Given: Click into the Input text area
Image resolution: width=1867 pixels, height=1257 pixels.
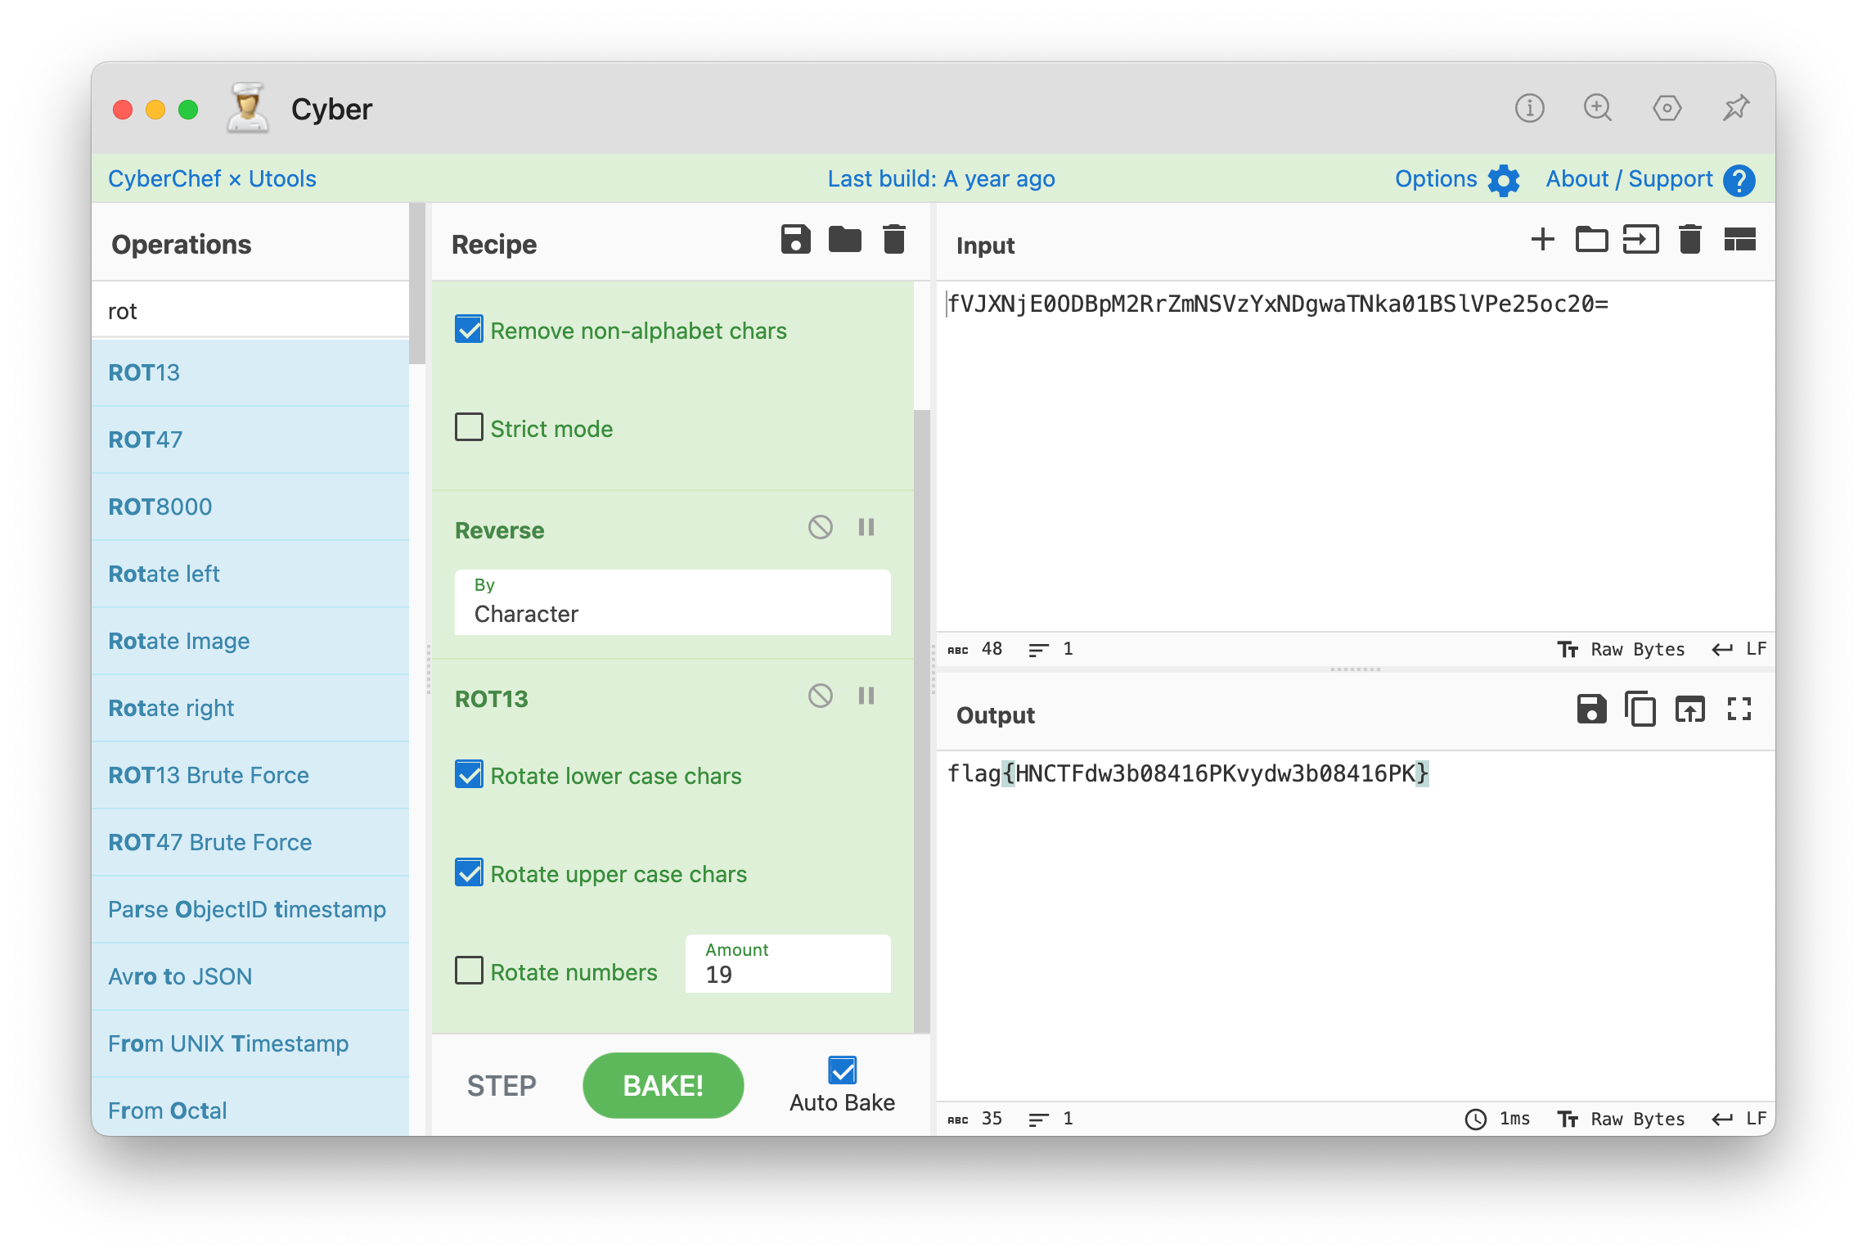Looking at the screenshot, I should click(x=1356, y=457).
